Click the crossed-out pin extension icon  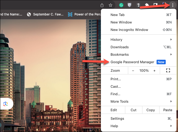point(138,5)
